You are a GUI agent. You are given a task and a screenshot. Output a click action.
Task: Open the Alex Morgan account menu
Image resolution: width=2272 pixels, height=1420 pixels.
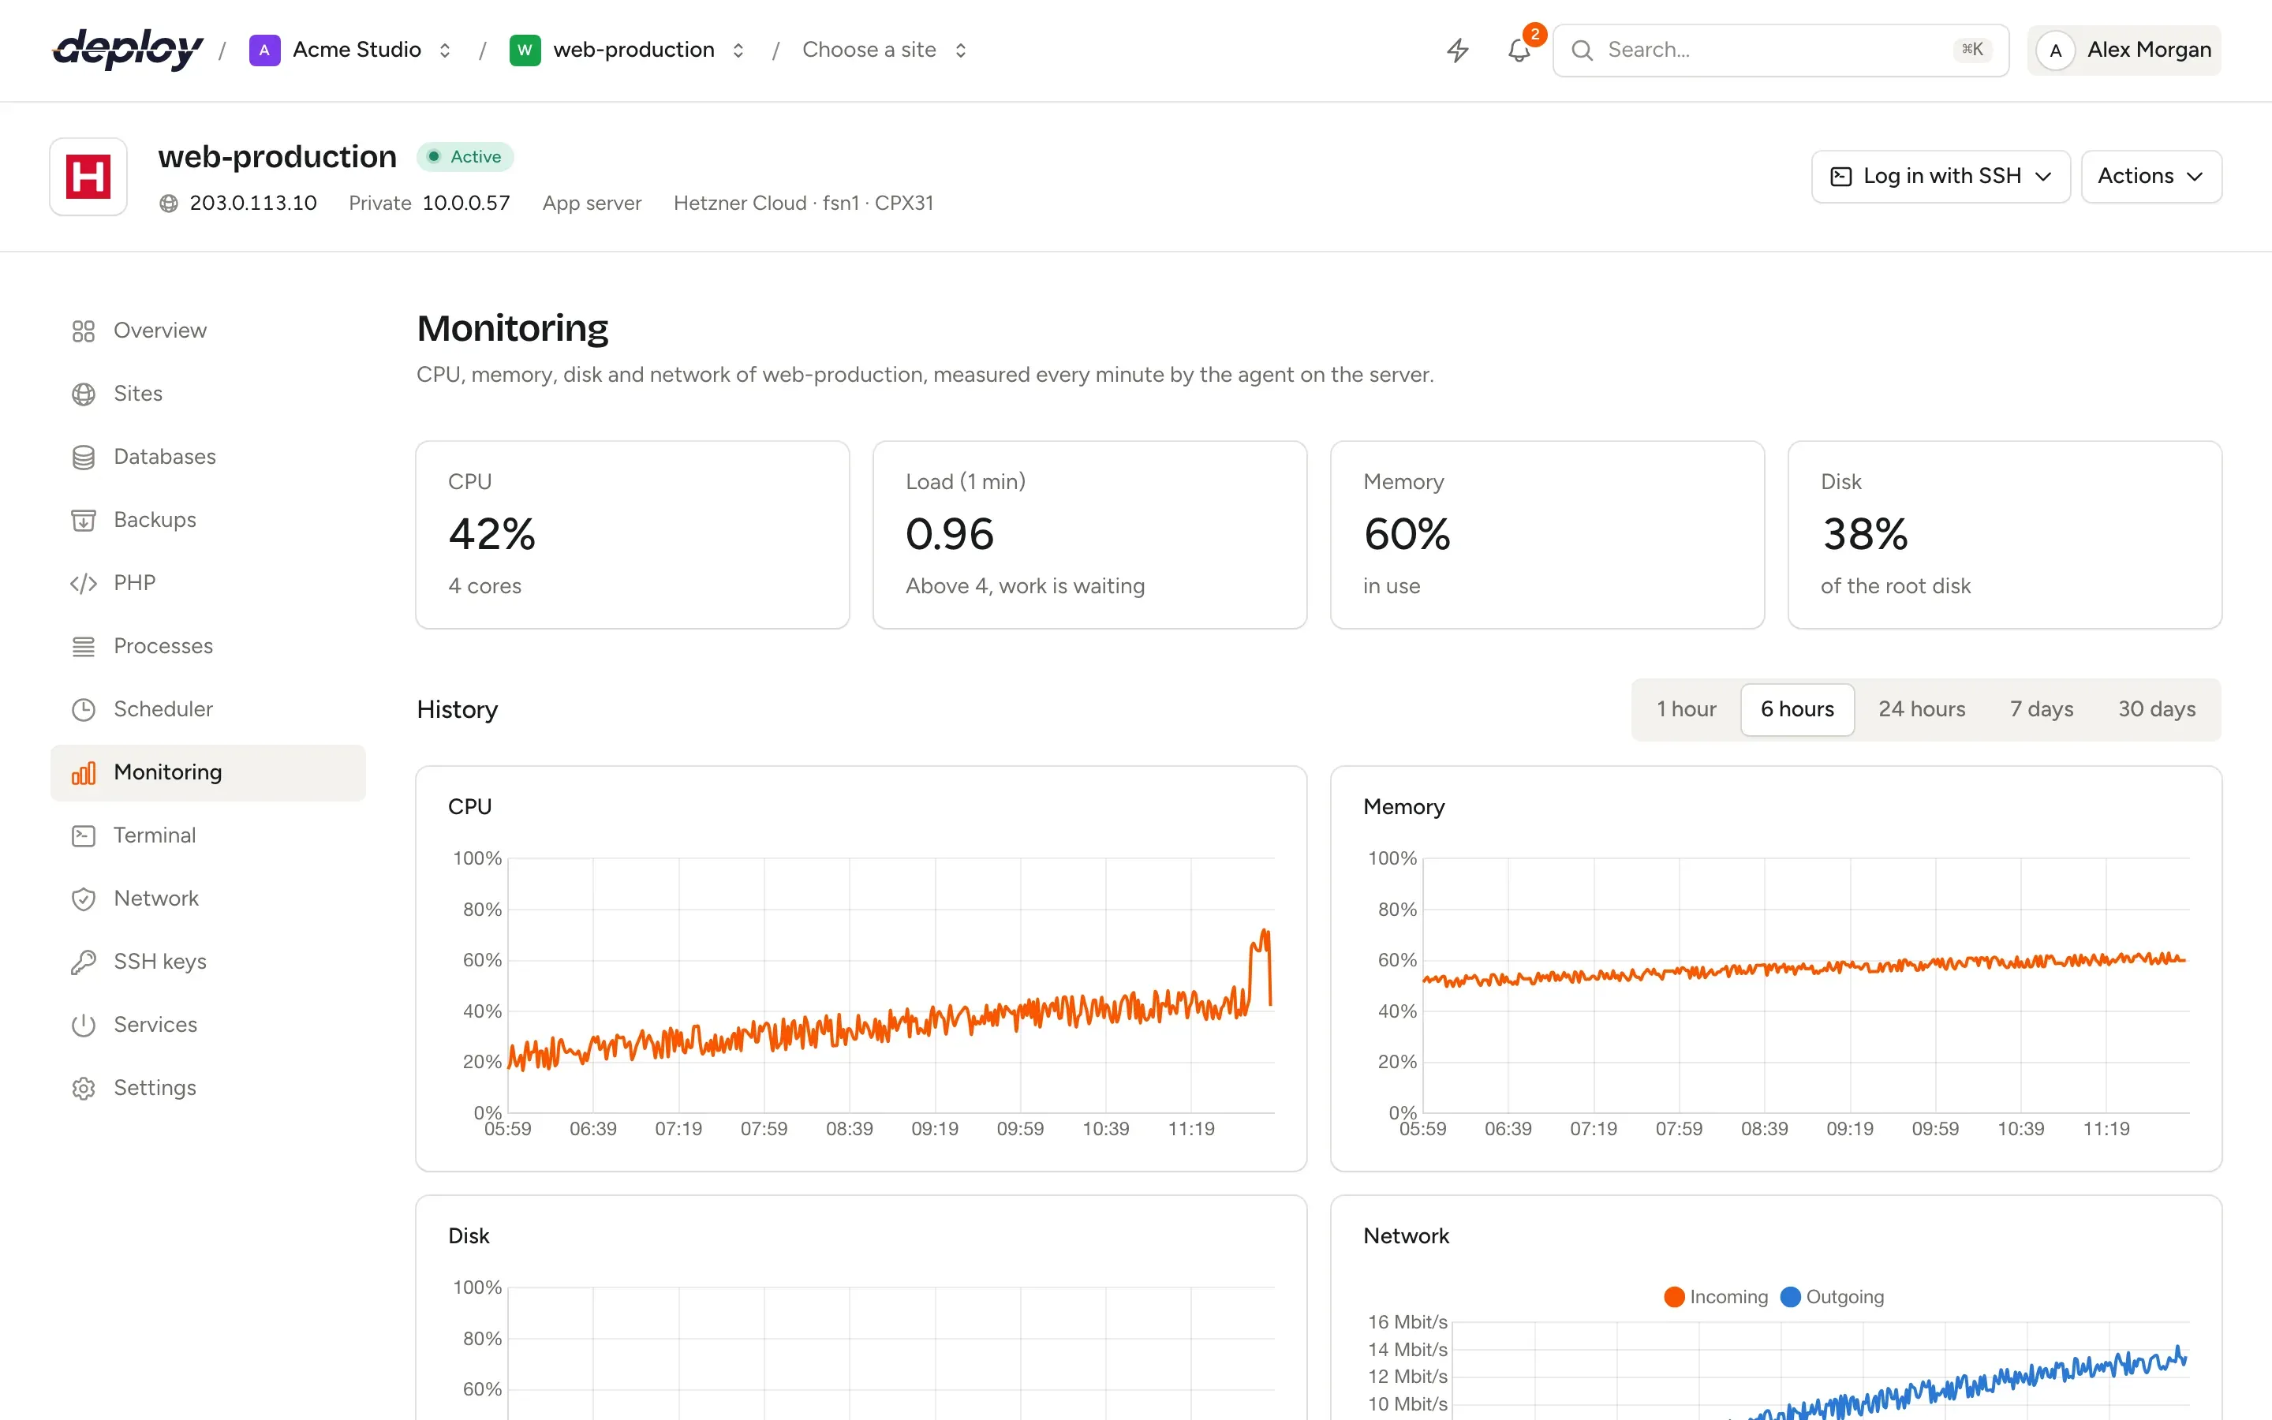[2124, 50]
